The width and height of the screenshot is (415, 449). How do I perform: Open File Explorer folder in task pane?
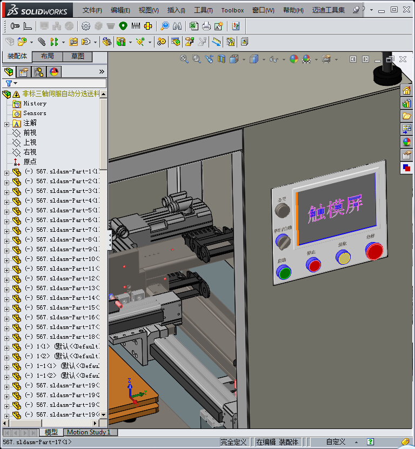(406, 116)
